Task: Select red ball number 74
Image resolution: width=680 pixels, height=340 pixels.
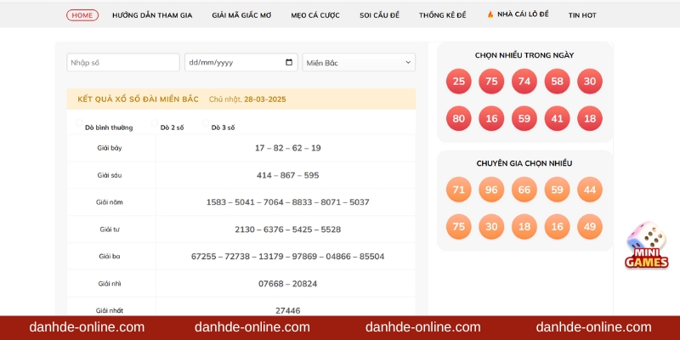Action: click(x=524, y=82)
